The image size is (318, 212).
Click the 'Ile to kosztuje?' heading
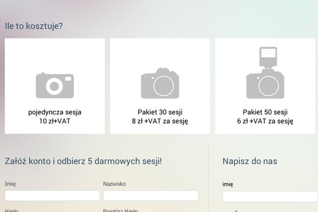pos(33,26)
